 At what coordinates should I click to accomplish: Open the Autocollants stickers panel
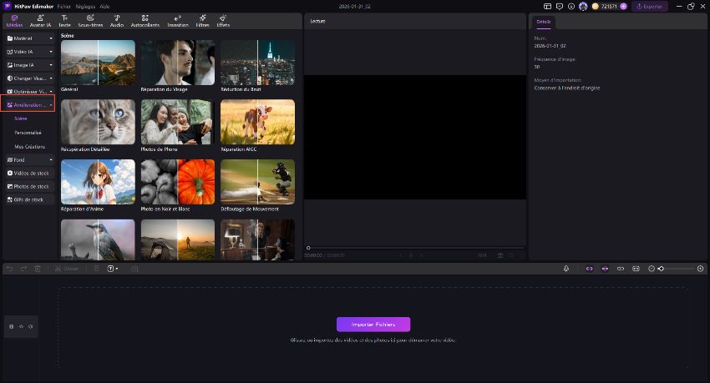point(145,20)
